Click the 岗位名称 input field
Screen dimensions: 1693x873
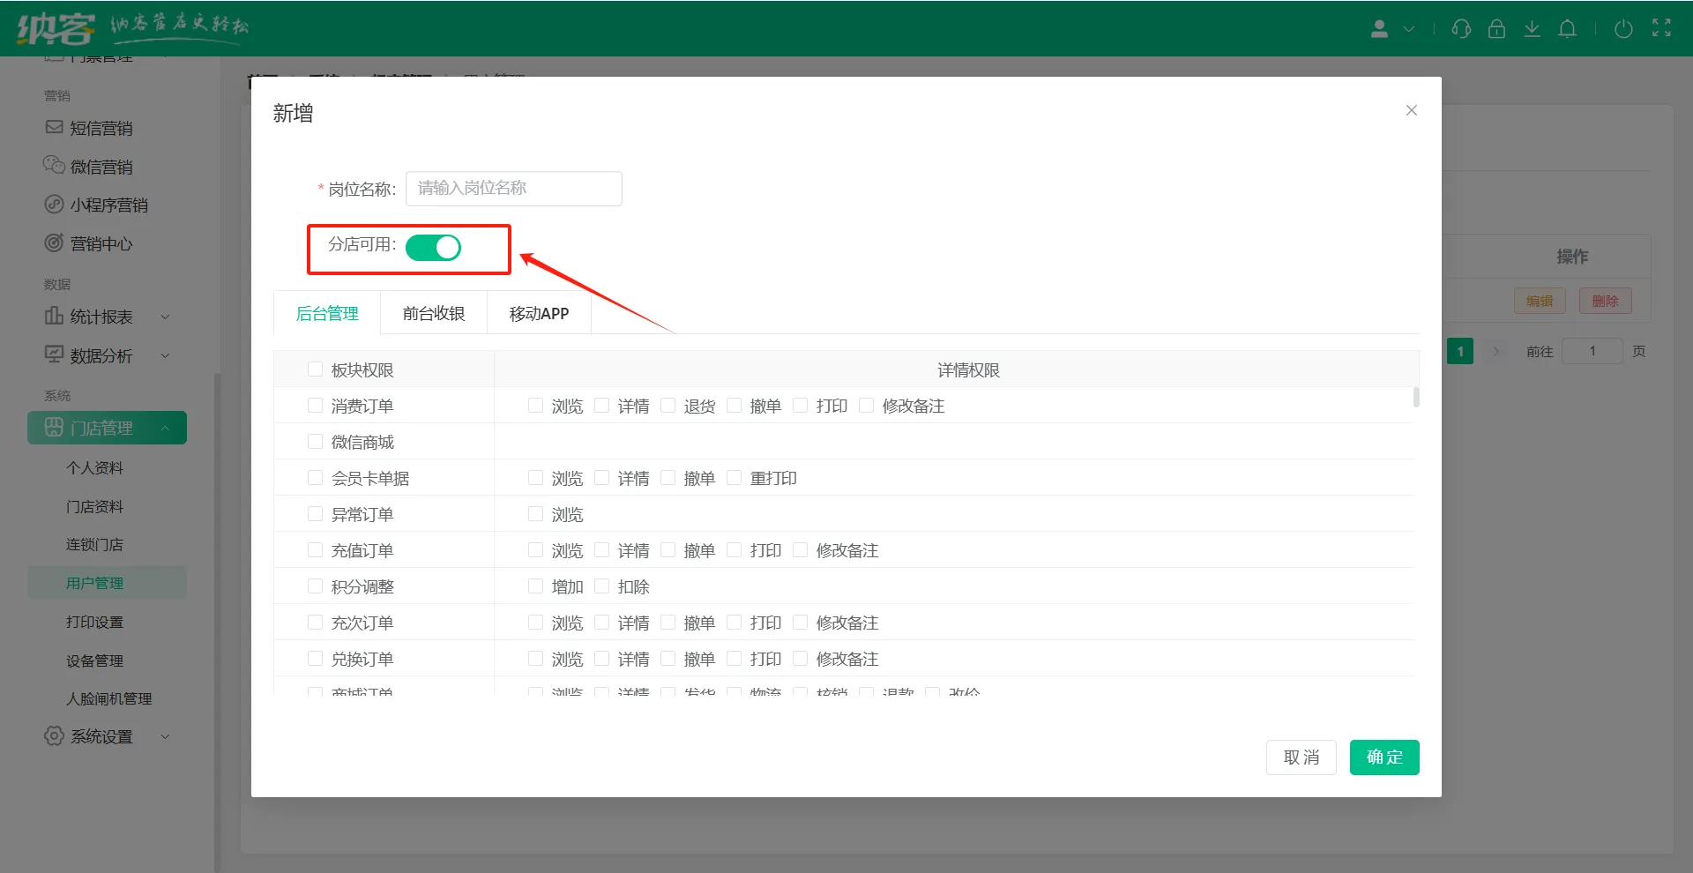point(513,189)
